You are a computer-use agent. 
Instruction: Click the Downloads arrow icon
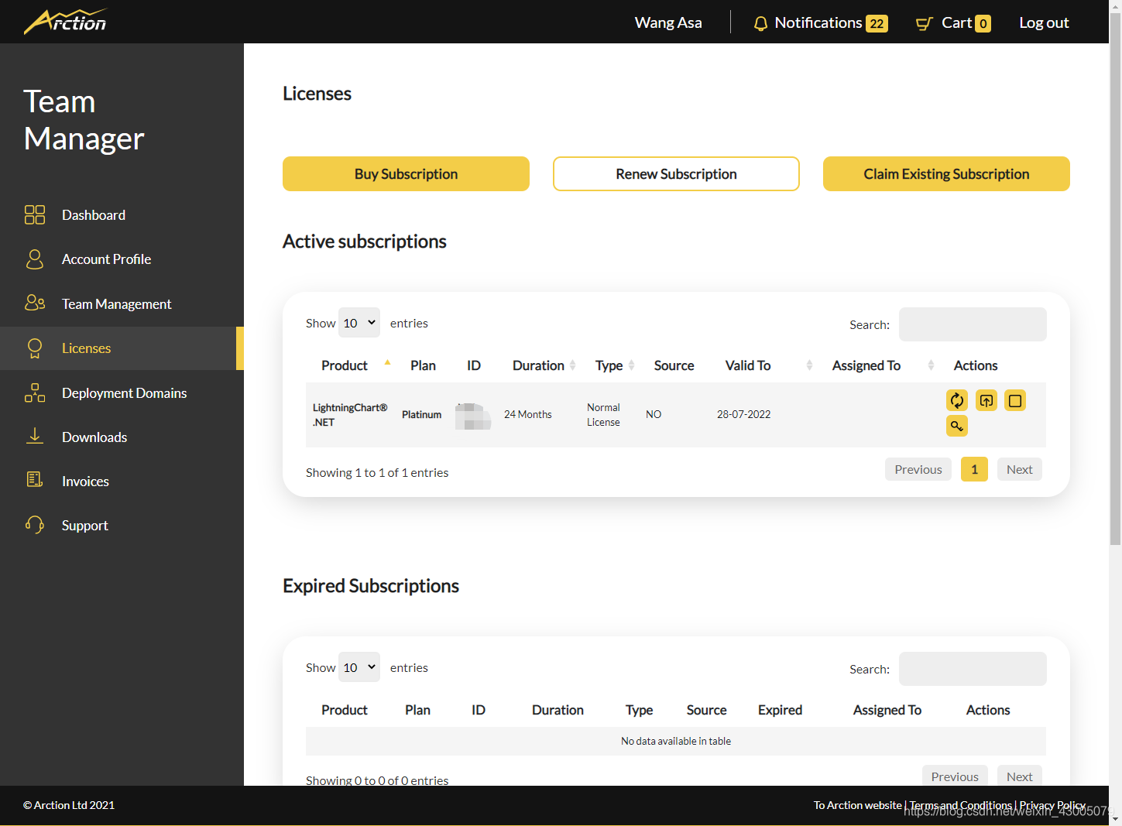35,436
